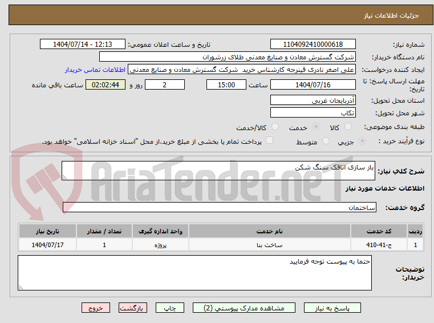This screenshot has height=323, width=434.
Task: Click the quantity cell showing 1
Action: tap(104, 245)
